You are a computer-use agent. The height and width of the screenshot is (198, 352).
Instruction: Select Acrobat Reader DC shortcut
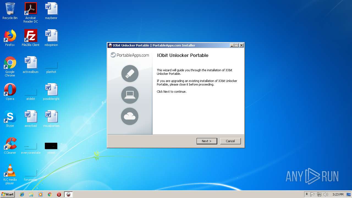[x=31, y=13]
